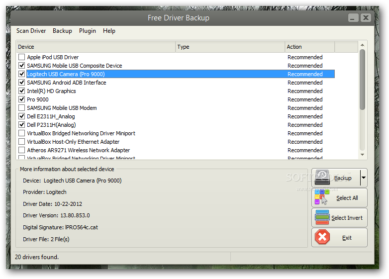Uncheck the Intel(R) HD Graphics checkbox
This screenshot has width=389, height=279.
tap(21, 91)
